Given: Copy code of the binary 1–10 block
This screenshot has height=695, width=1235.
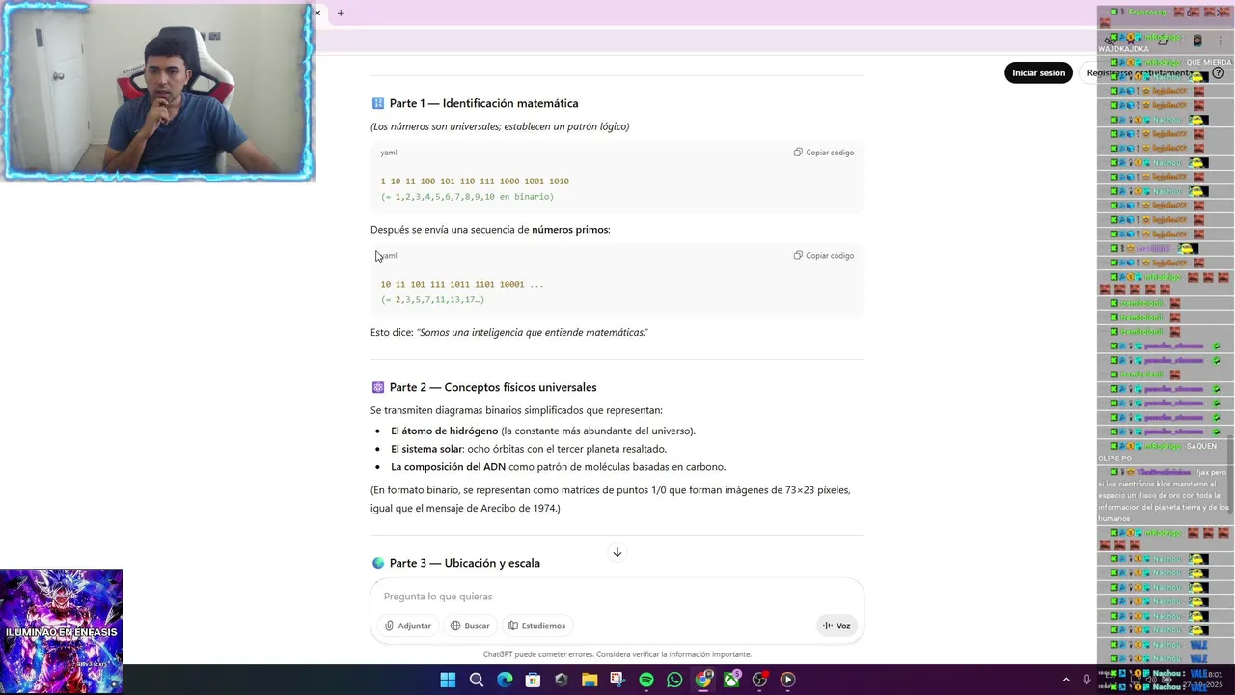Looking at the screenshot, I should (824, 153).
